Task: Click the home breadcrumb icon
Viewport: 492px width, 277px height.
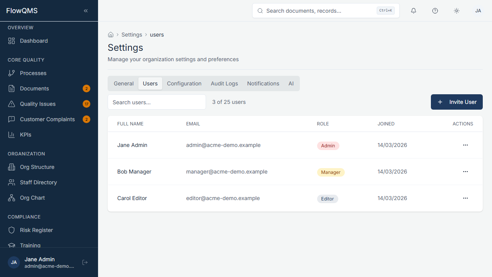Action: click(111, 34)
